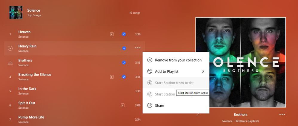Click the explicit badge on Heavy
The height and width of the screenshot is (126, 298).
112,34
